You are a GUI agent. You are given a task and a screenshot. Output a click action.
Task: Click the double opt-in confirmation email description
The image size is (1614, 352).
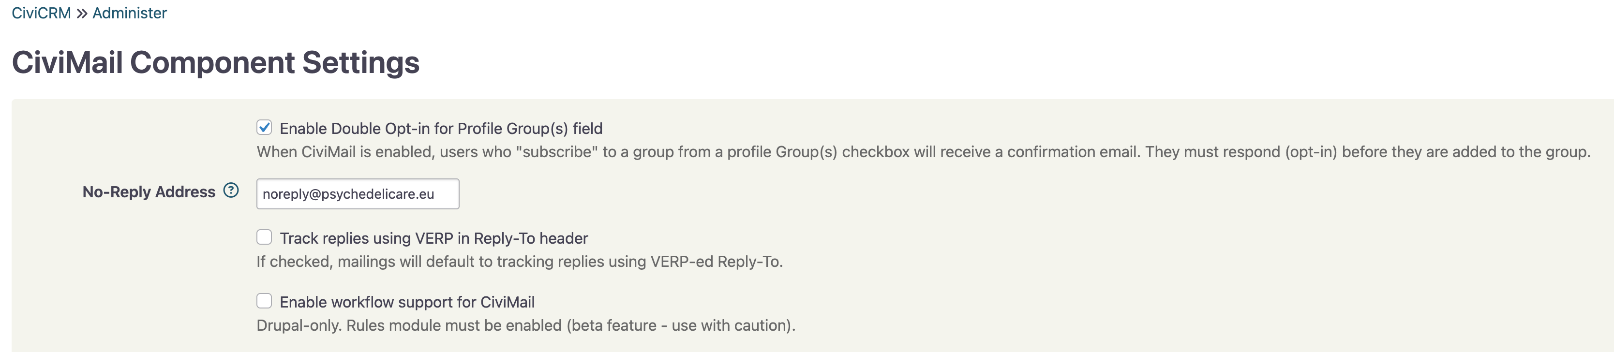point(924,151)
